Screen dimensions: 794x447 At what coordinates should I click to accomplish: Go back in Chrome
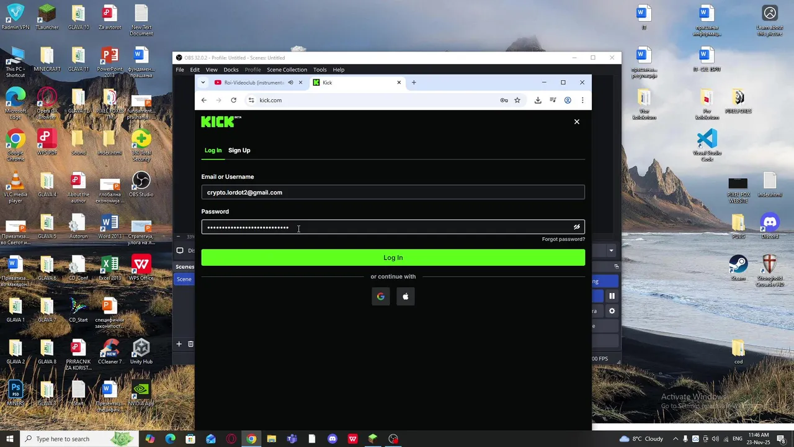point(203,100)
